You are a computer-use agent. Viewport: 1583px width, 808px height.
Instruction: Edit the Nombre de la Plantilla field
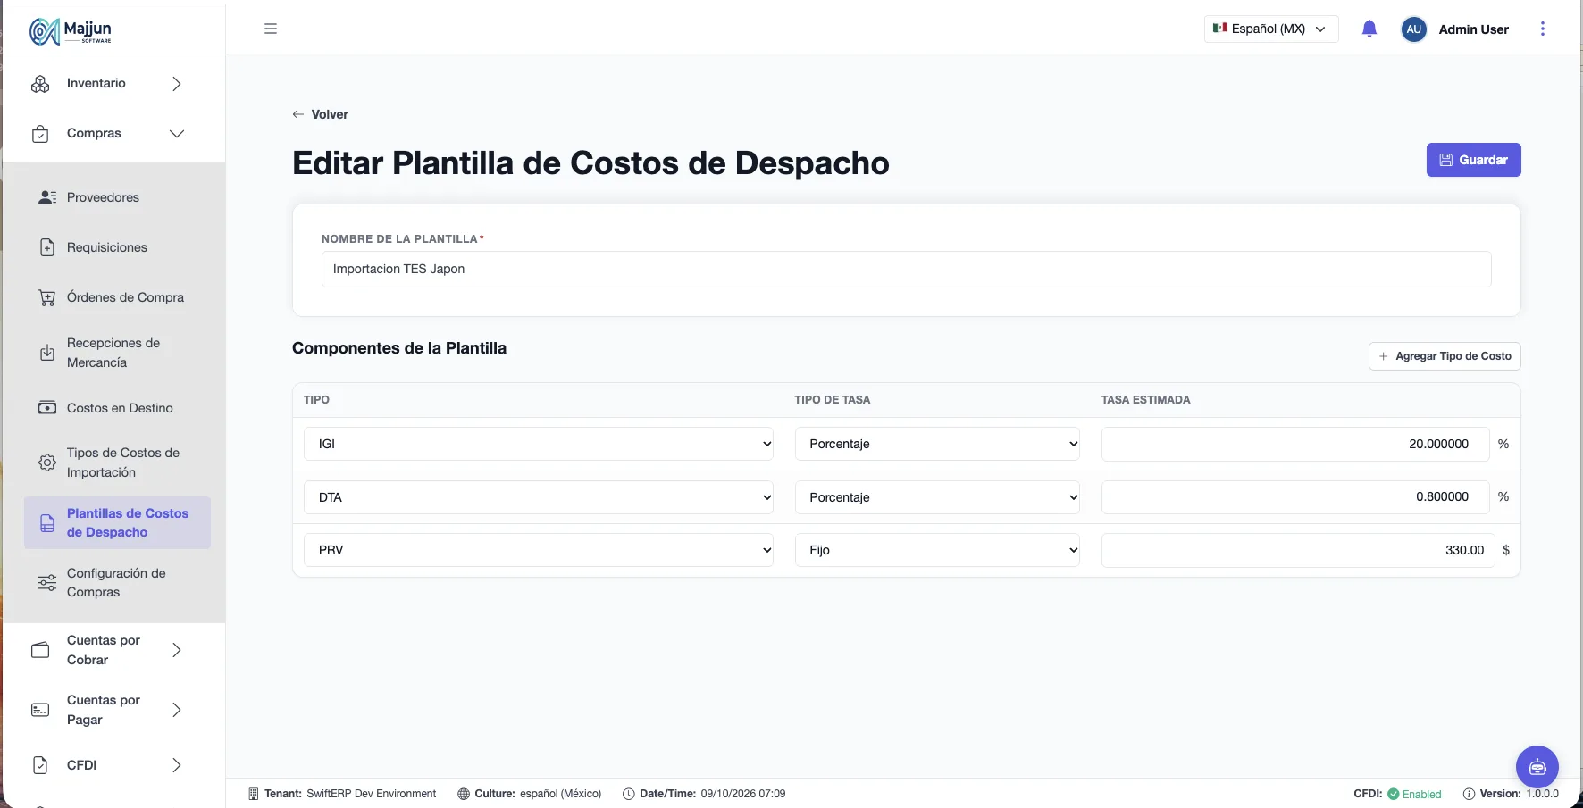pyautogui.click(x=906, y=269)
